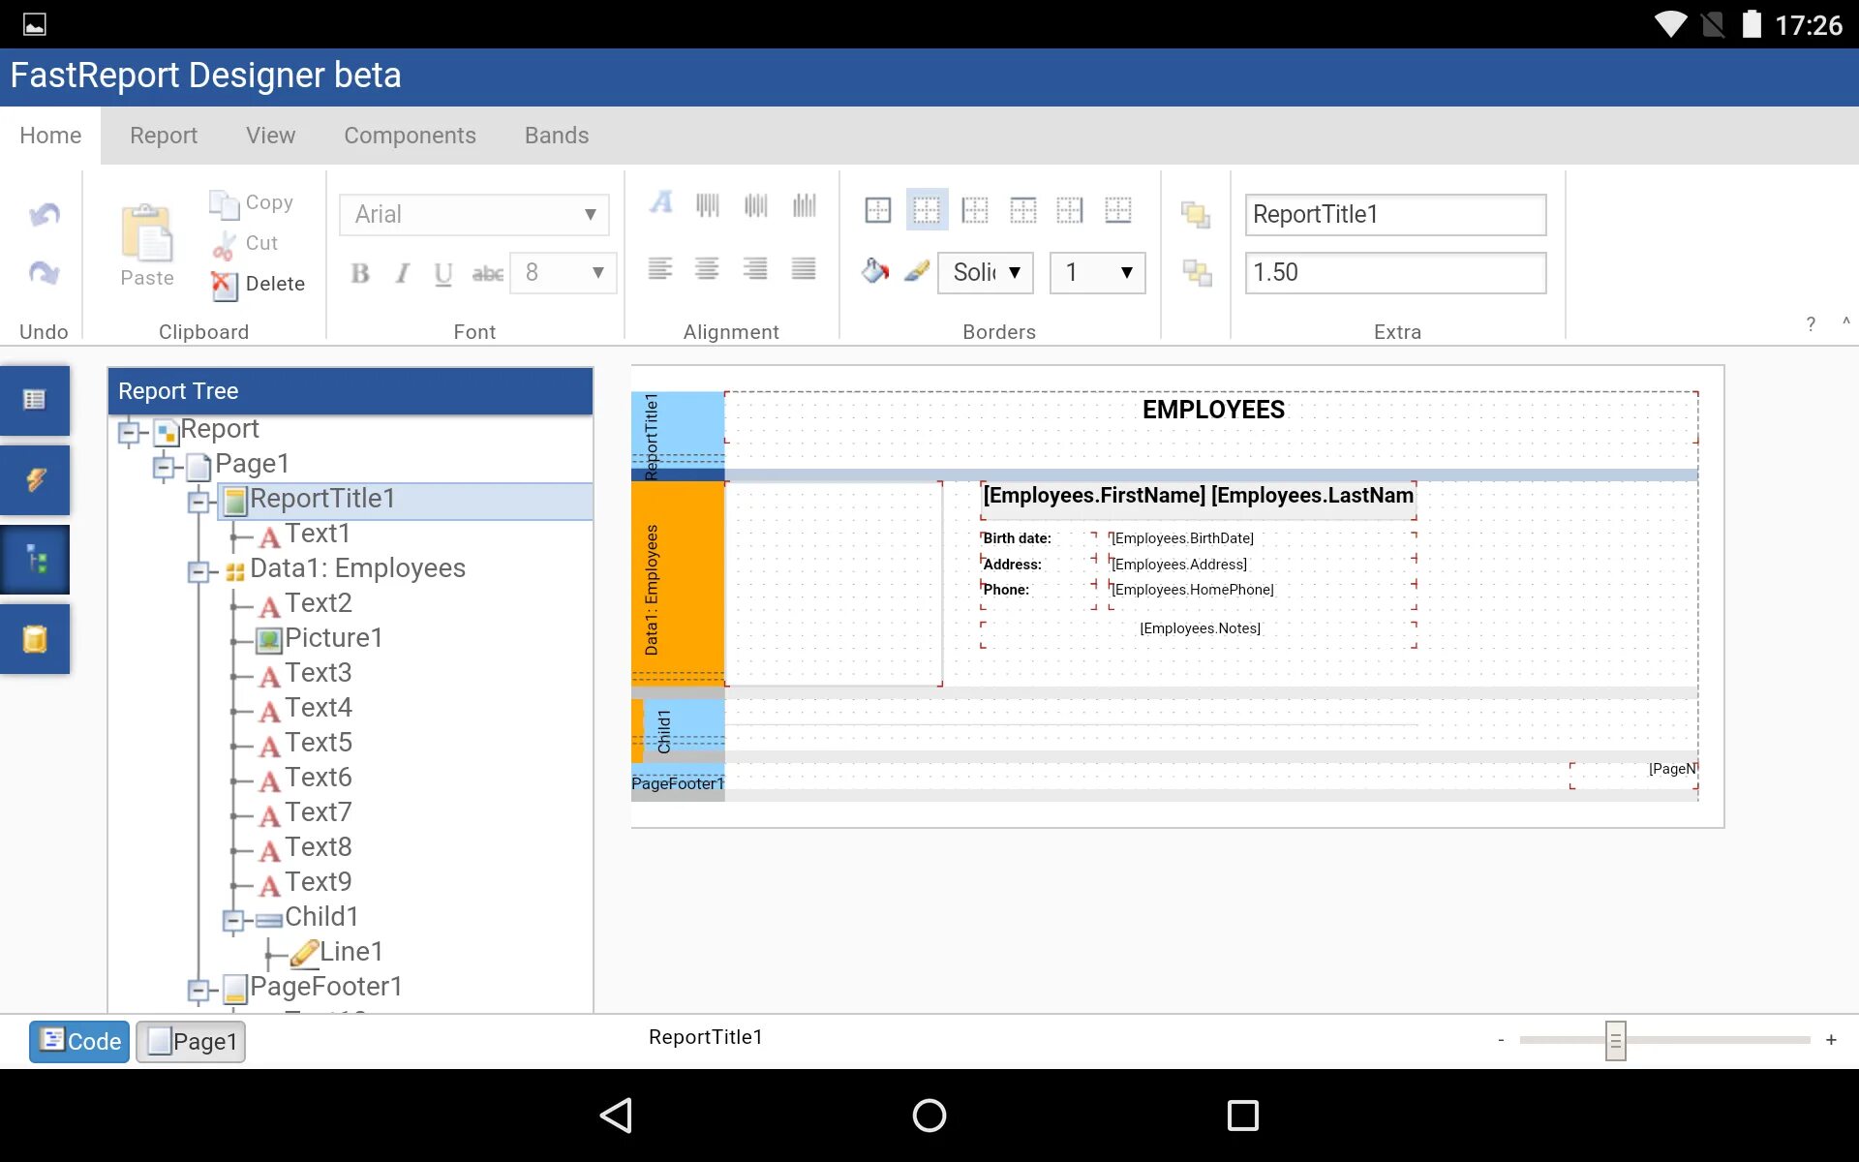Apply all borders icon

(878, 210)
